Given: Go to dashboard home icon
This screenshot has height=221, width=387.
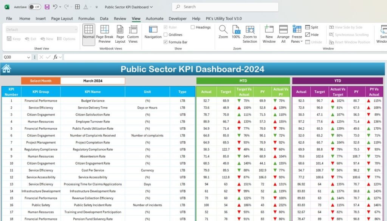Looking at the screenshot, I should click(6, 69).
